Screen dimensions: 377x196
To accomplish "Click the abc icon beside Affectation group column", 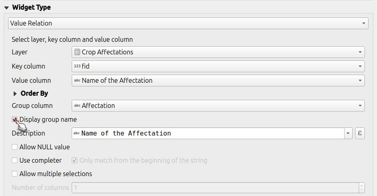I will coord(77,106).
